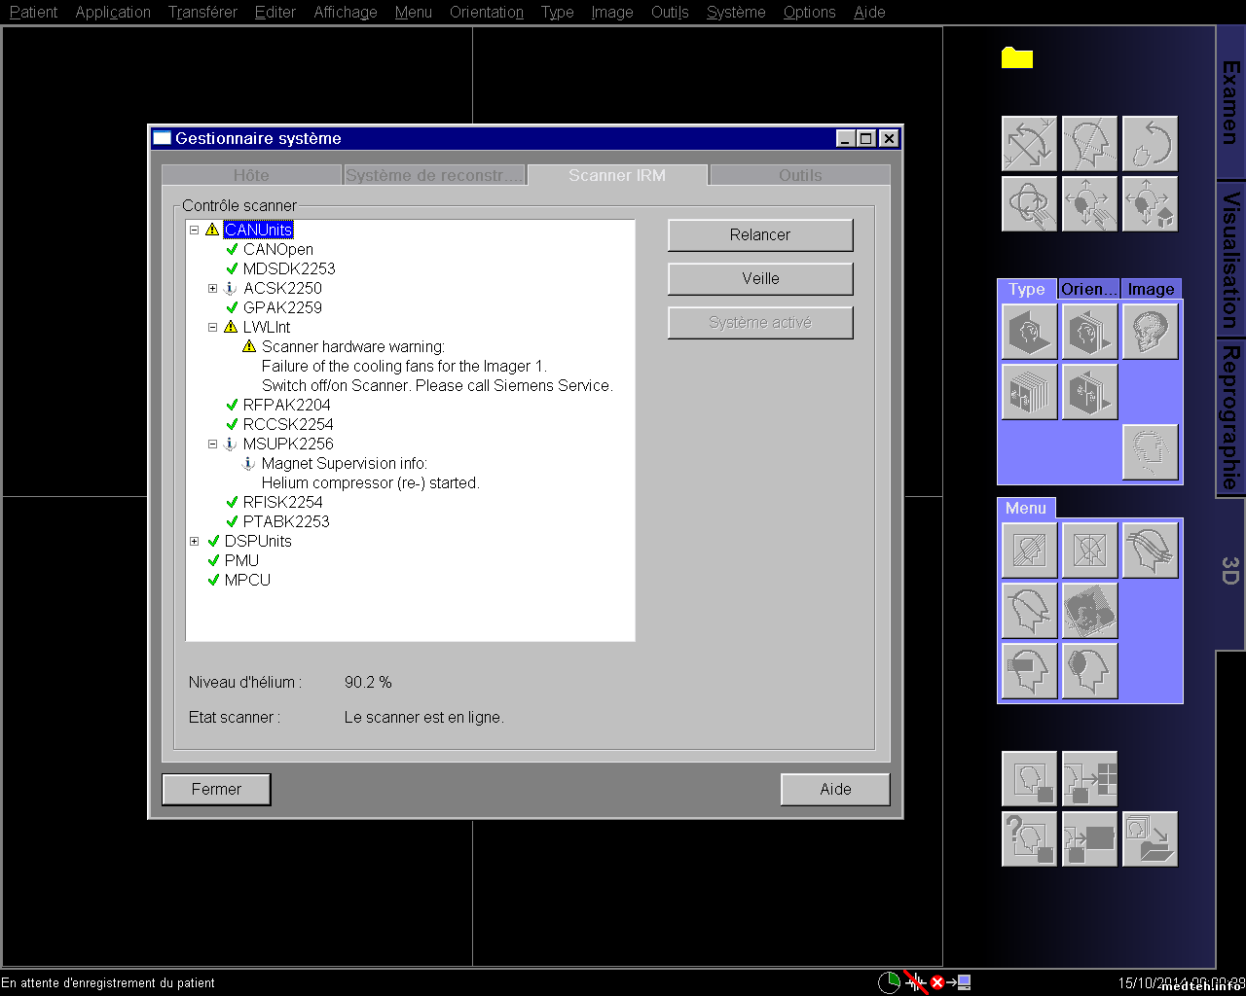The width and height of the screenshot is (1246, 996).
Task: Collapse the MSUPK2256 tree node
Action: click(x=213, y=445)
